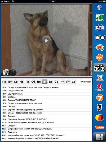Select the TV 3 channel icon

pos(100,127)
